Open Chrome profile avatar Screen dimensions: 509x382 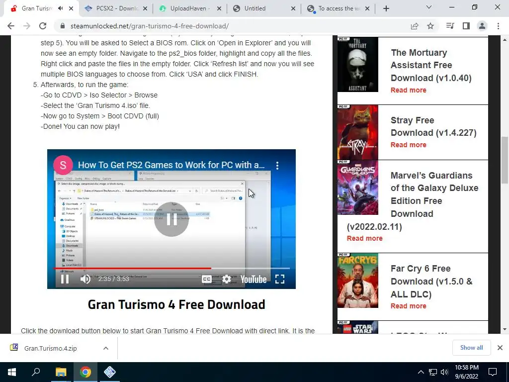point(482,26)
